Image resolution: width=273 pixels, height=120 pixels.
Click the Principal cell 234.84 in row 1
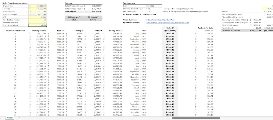pyautogui.click(x=80, y=34)
